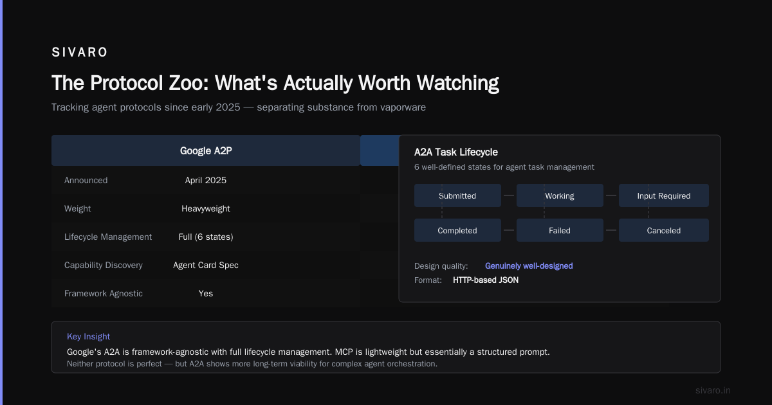Select the Working state box
772x405 pixels.
560,195
